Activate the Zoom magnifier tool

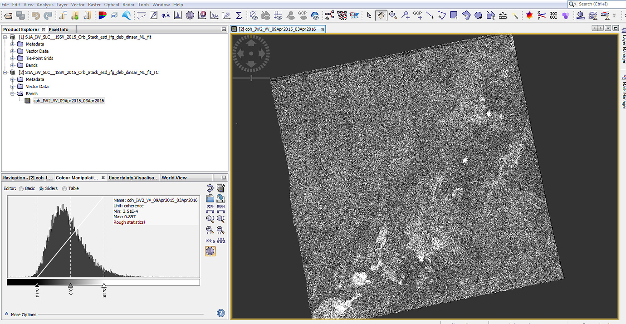click(x=393, y=15)
